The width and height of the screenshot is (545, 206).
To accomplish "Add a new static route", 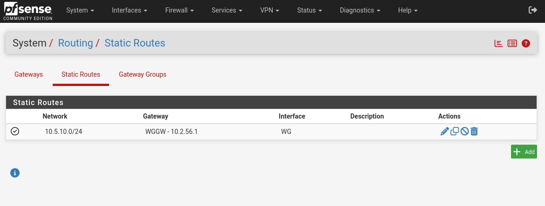I will coord(524,152).
